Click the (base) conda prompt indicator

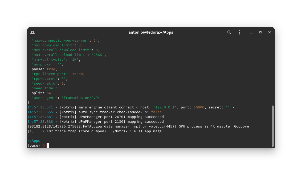pos(34,145)
